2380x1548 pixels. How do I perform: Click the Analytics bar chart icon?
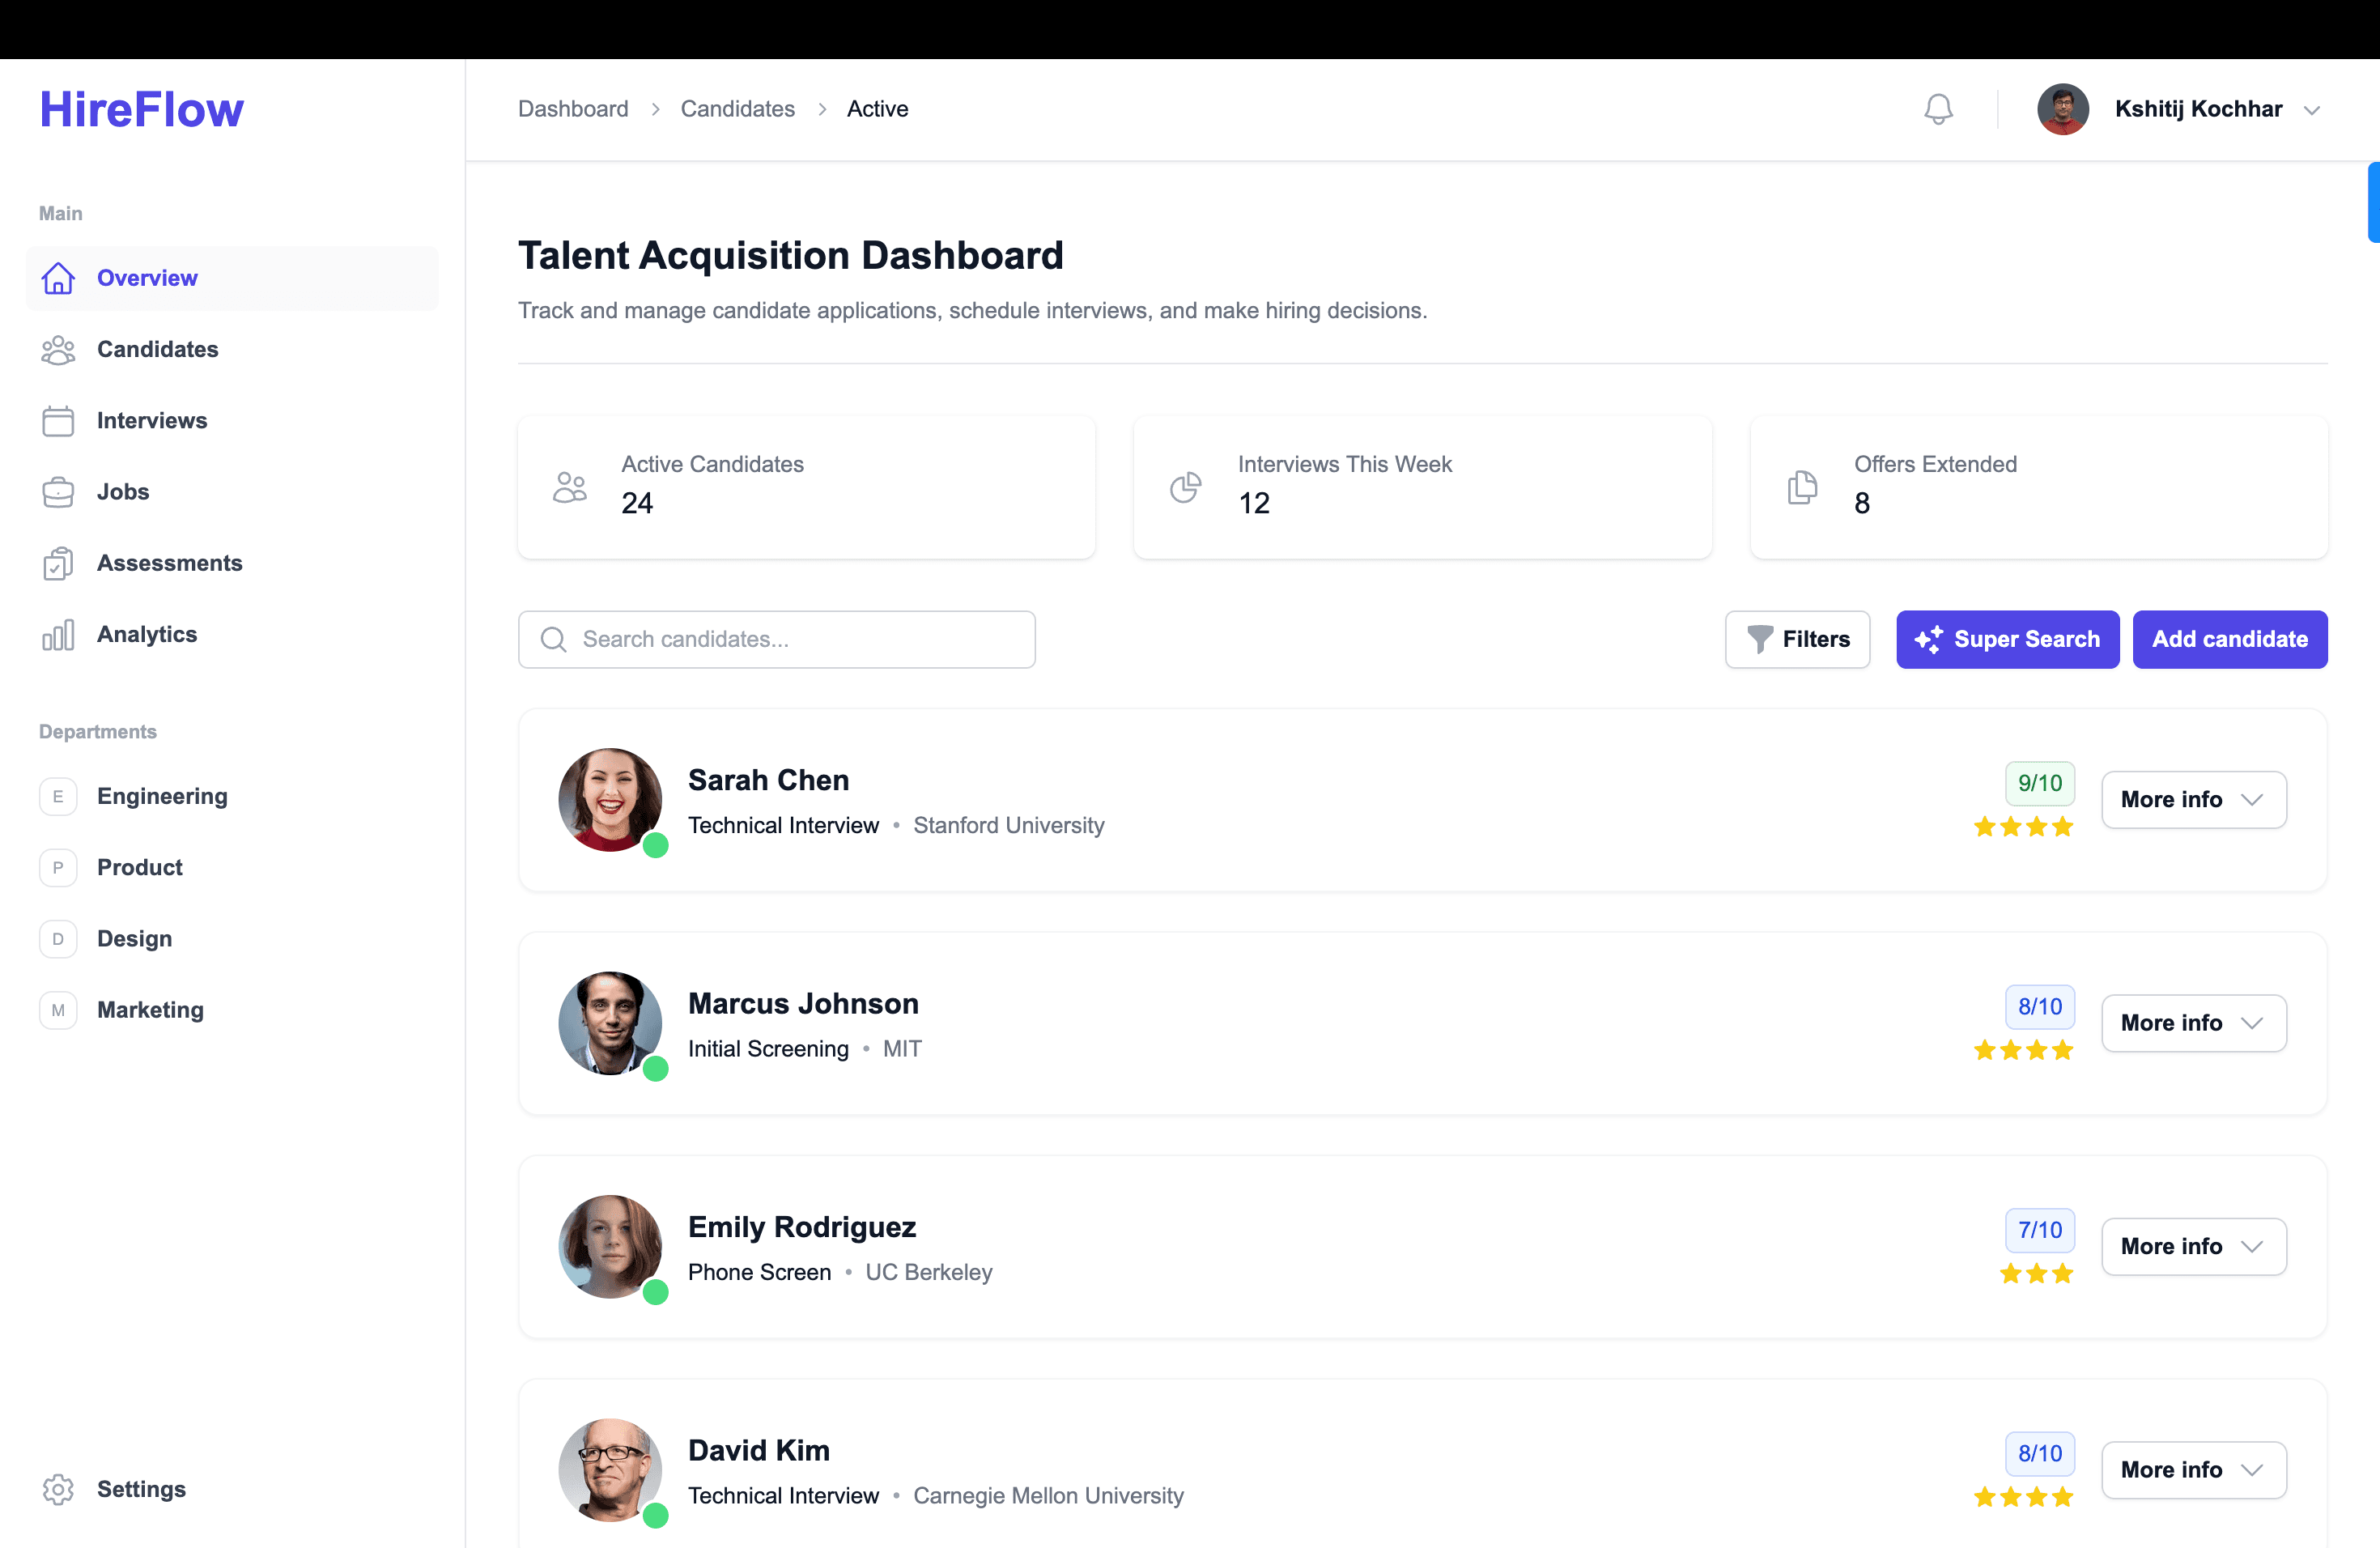[x=58, y=635]
